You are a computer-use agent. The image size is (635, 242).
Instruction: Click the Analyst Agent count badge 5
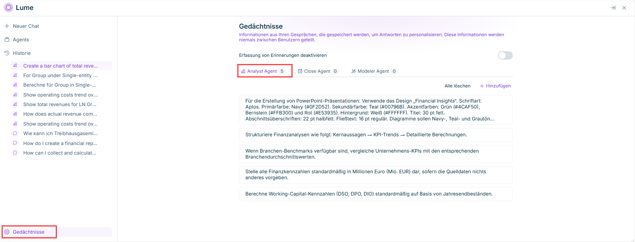(x=282, y=71)
